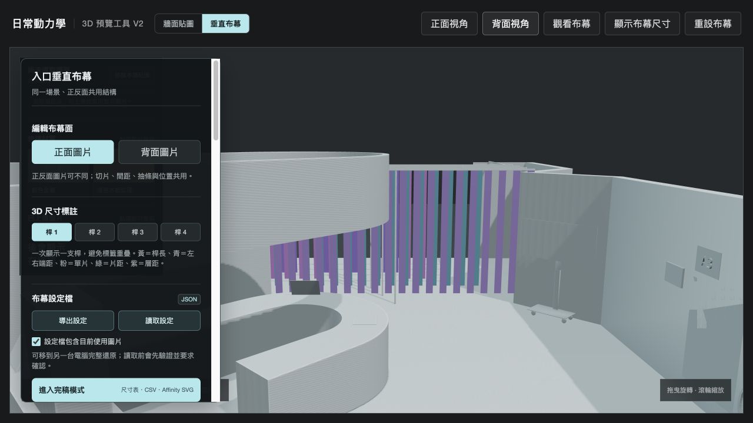Click the 3D 預覽工具 V2 subtitle
This screenshot has width=753, height=423.
[x=112, y=23]
